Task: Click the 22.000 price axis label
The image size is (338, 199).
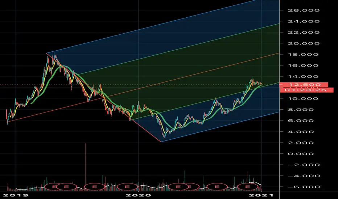Action: point(304,32)
